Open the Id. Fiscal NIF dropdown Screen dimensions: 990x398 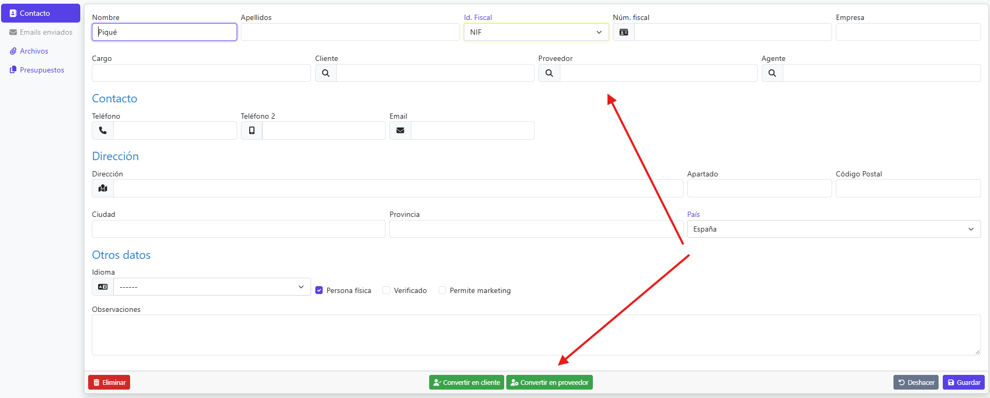[536, 32]
